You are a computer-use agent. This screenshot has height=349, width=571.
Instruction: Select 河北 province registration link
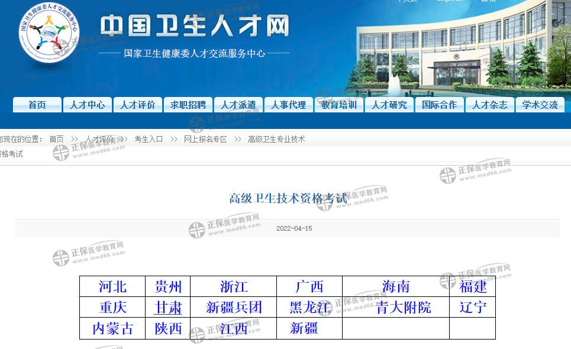click(x=111, y=286)
